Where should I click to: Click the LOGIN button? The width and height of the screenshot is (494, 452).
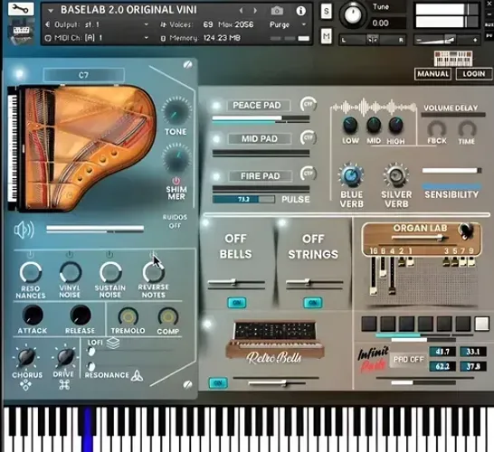pos(473,74)
